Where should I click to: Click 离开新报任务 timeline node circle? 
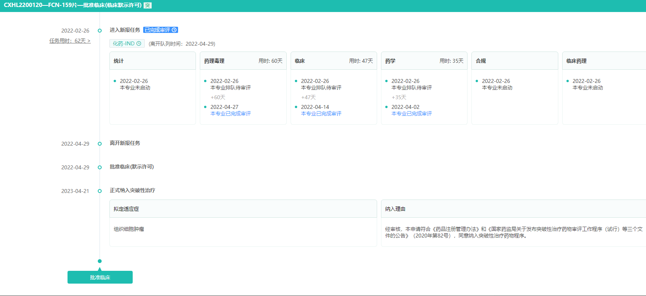100,144
